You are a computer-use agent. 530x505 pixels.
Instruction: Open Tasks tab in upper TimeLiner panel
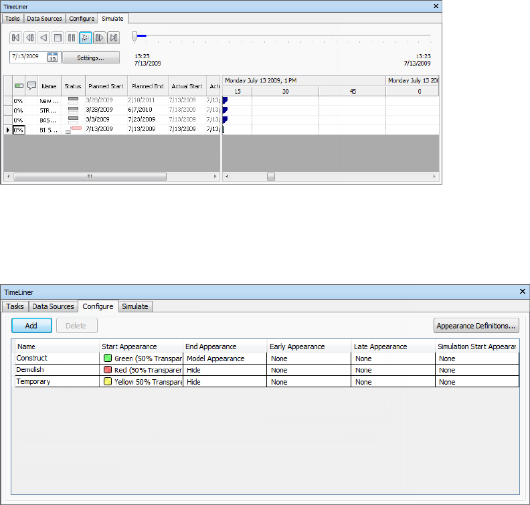[13, 18]
